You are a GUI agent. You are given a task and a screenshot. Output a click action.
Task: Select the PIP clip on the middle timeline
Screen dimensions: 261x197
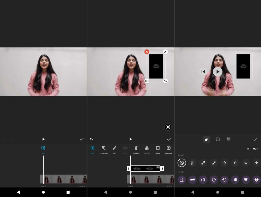(146, 169)
